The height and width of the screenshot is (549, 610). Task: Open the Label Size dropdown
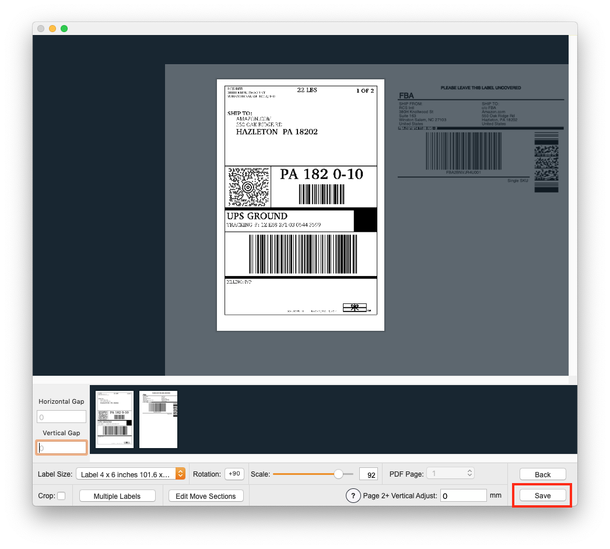tap(131, 474)
